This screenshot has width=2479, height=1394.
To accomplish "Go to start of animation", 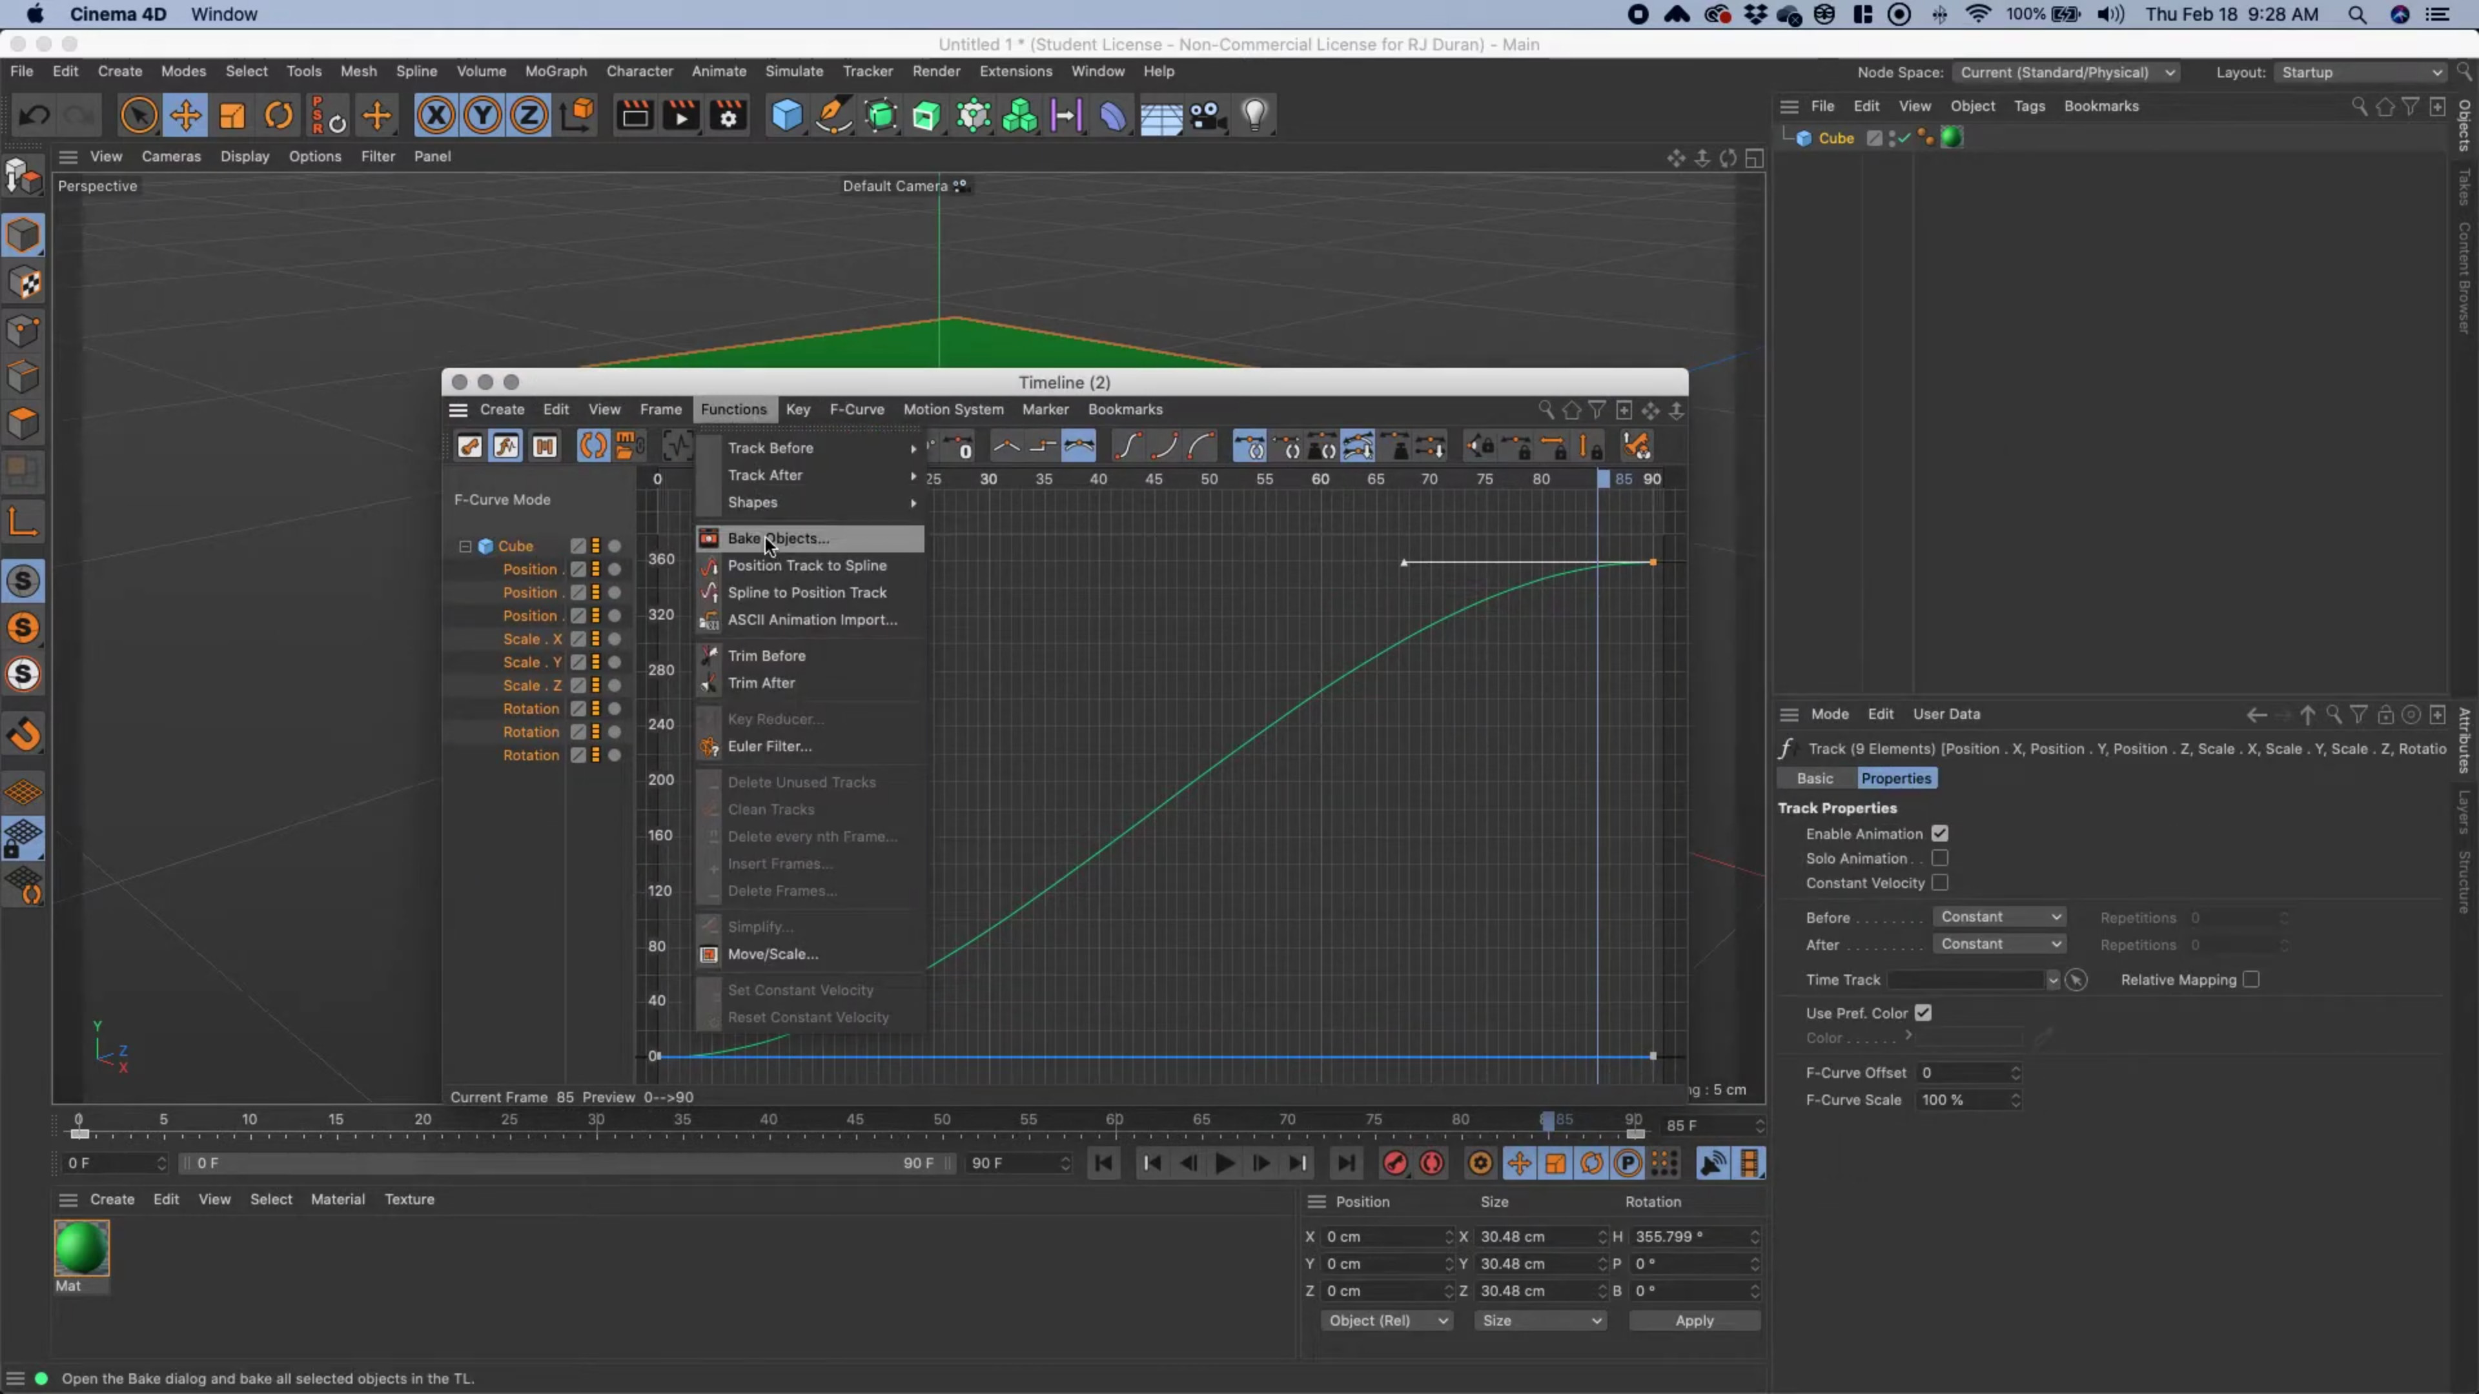I will [1104, 1164].
